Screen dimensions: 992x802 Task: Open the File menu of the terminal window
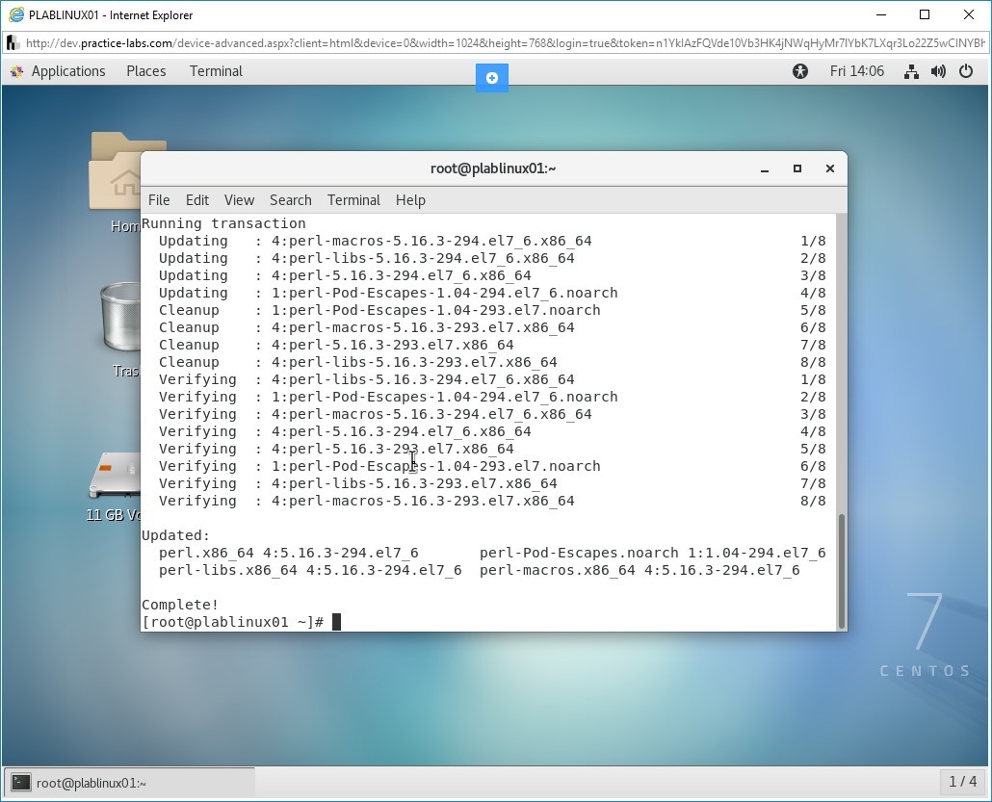(159, 200)
